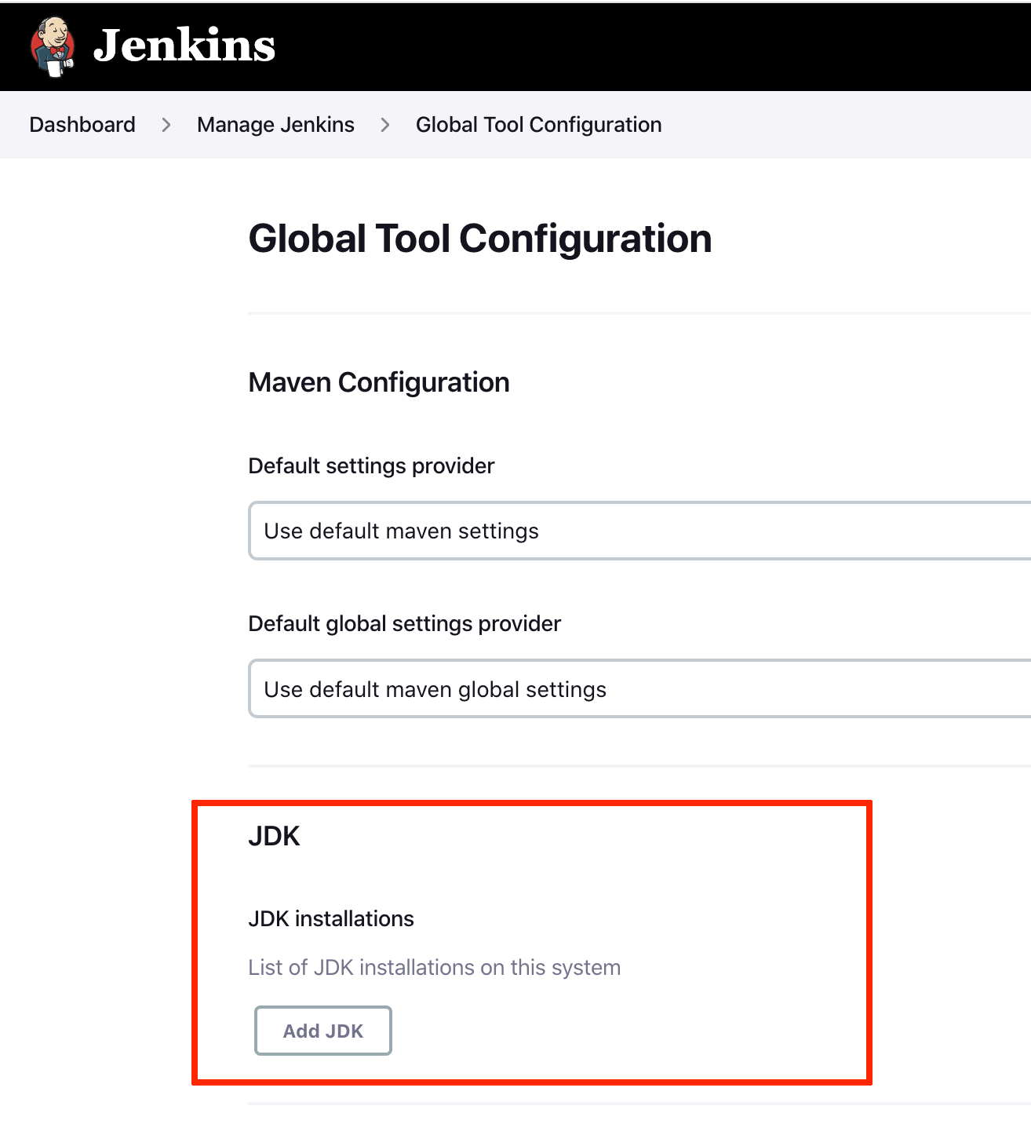Click the Default settings provider label
1031x1135 pixels.
click(371, 465)
